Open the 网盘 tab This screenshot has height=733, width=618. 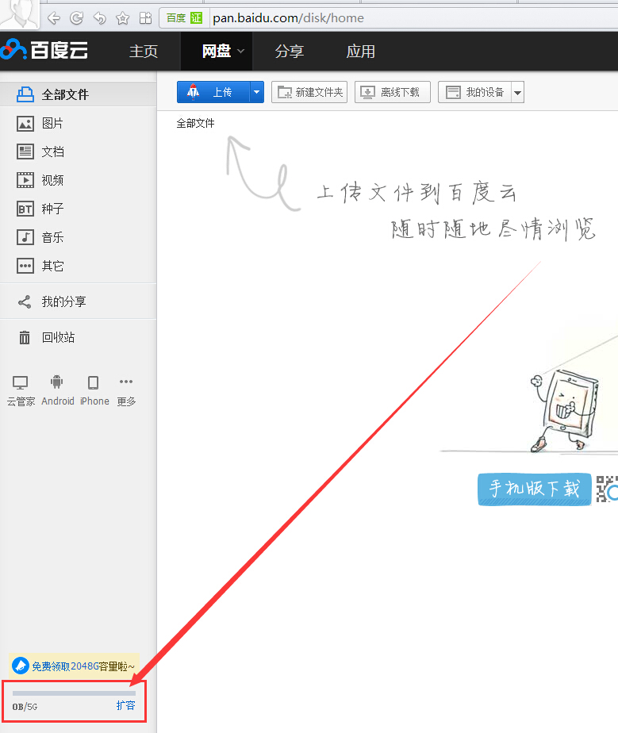click(217, 51)
